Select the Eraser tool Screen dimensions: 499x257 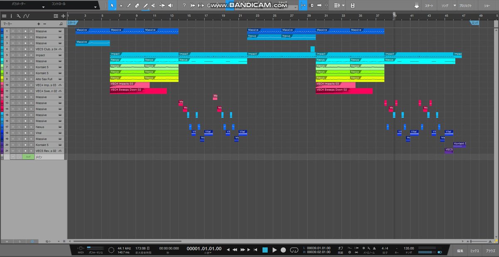coord(137,5)
